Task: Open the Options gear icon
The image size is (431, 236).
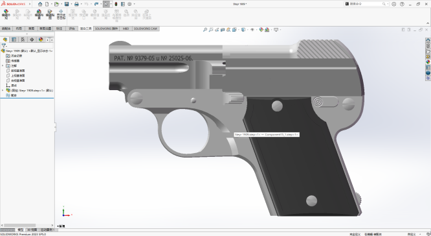Action: tap(129, 4)
